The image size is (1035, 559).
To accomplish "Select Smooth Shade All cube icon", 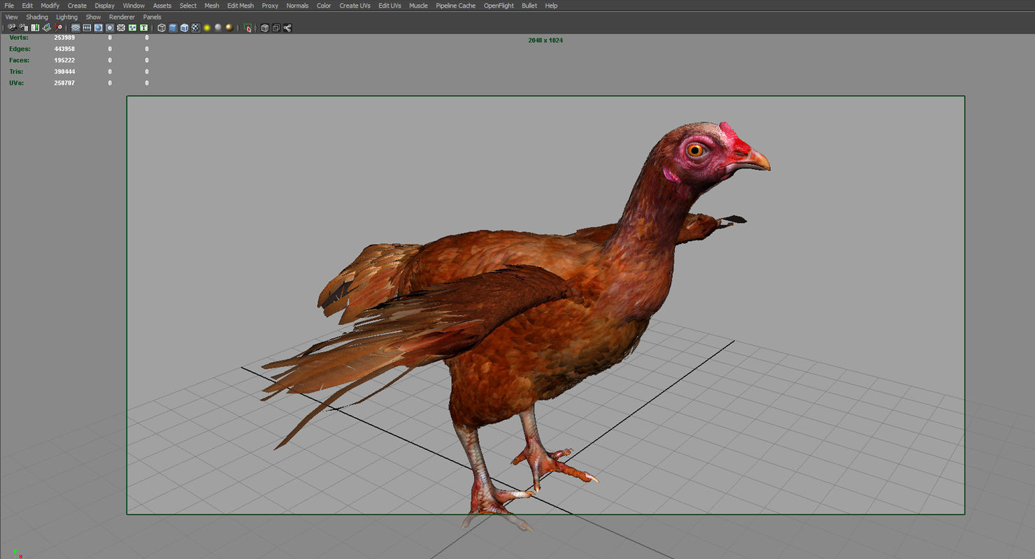I will point(173,28).
